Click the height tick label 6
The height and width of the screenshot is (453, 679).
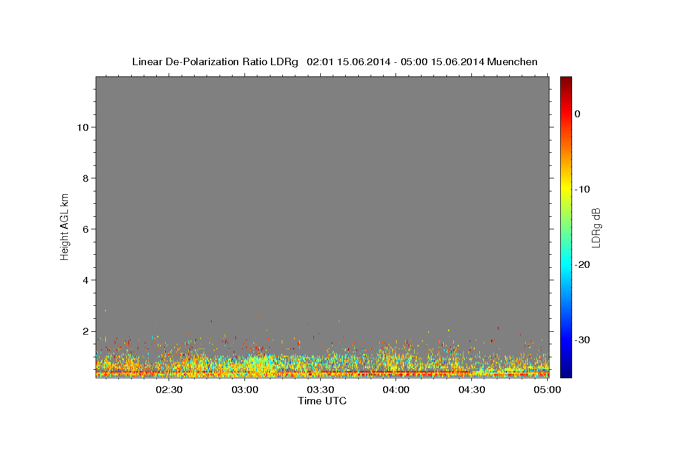pos(84,229)
